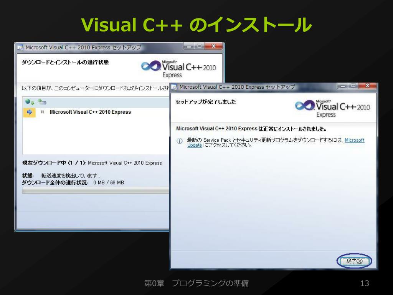The width and height of the screenshot is (393, 295).
Task: Maximize the front setup-complete window
Action: (353, 86)
